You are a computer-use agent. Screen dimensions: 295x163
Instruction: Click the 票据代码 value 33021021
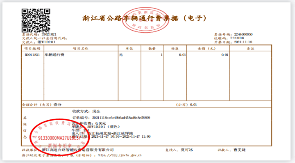coord(49,34)
